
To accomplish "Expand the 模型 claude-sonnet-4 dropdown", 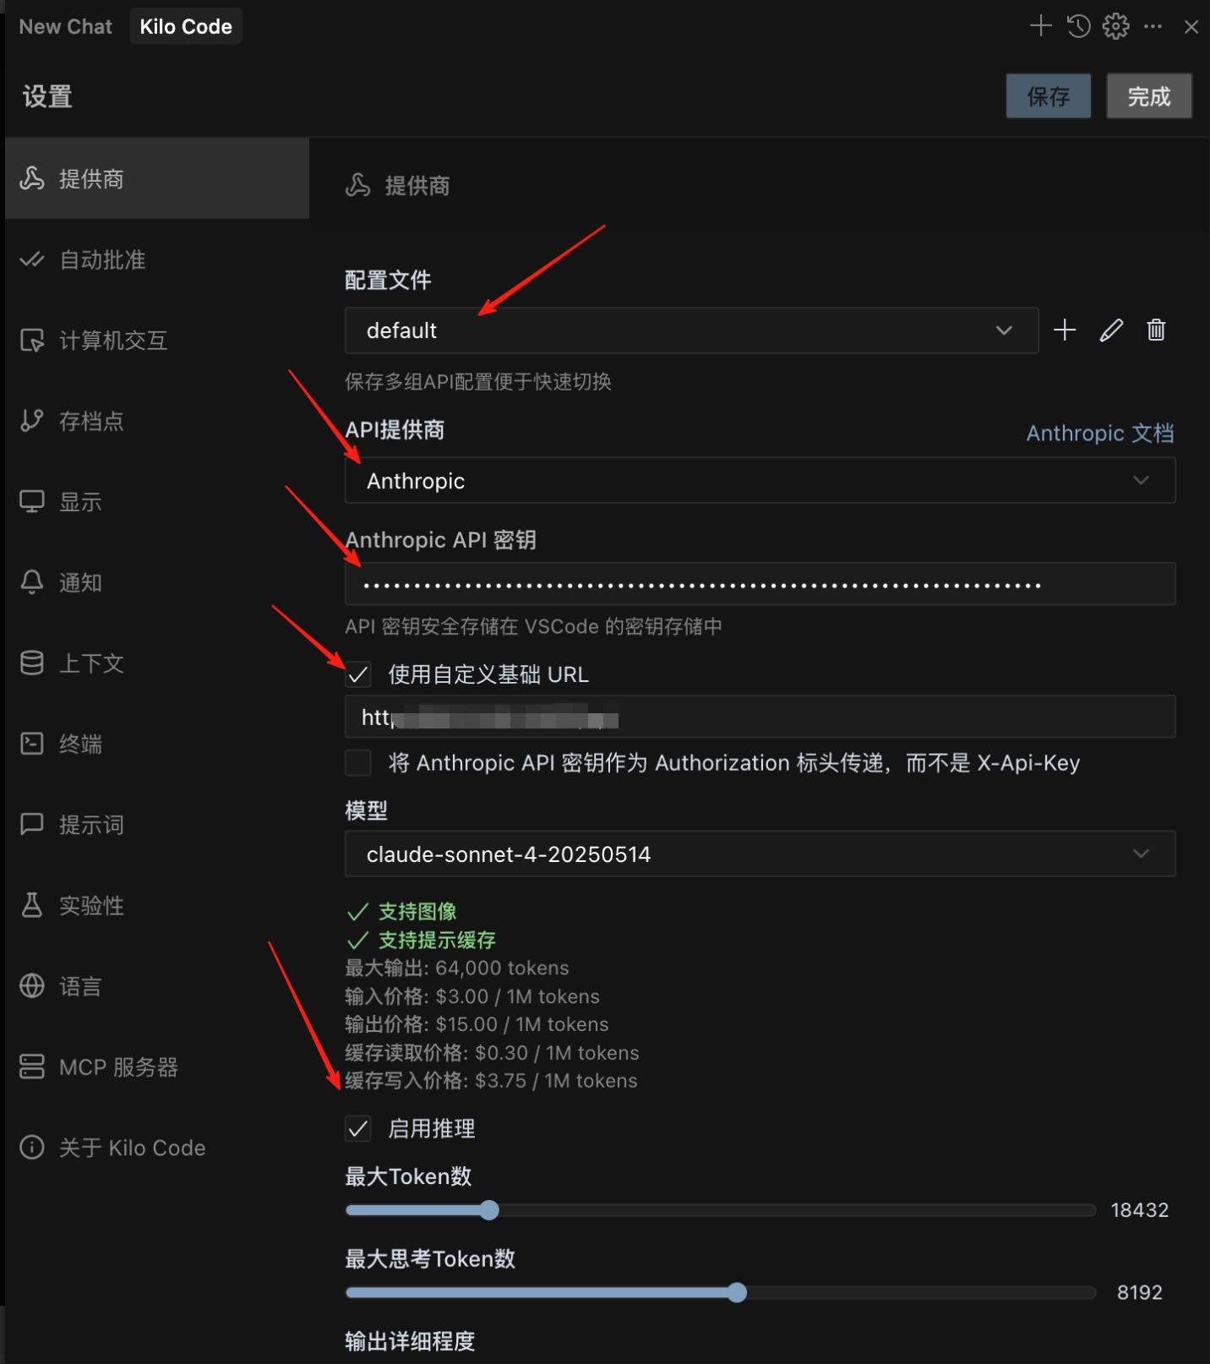I will 760,854.
